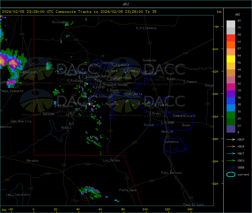
Task: Click the CompantEscard map label
Action: 184,116
